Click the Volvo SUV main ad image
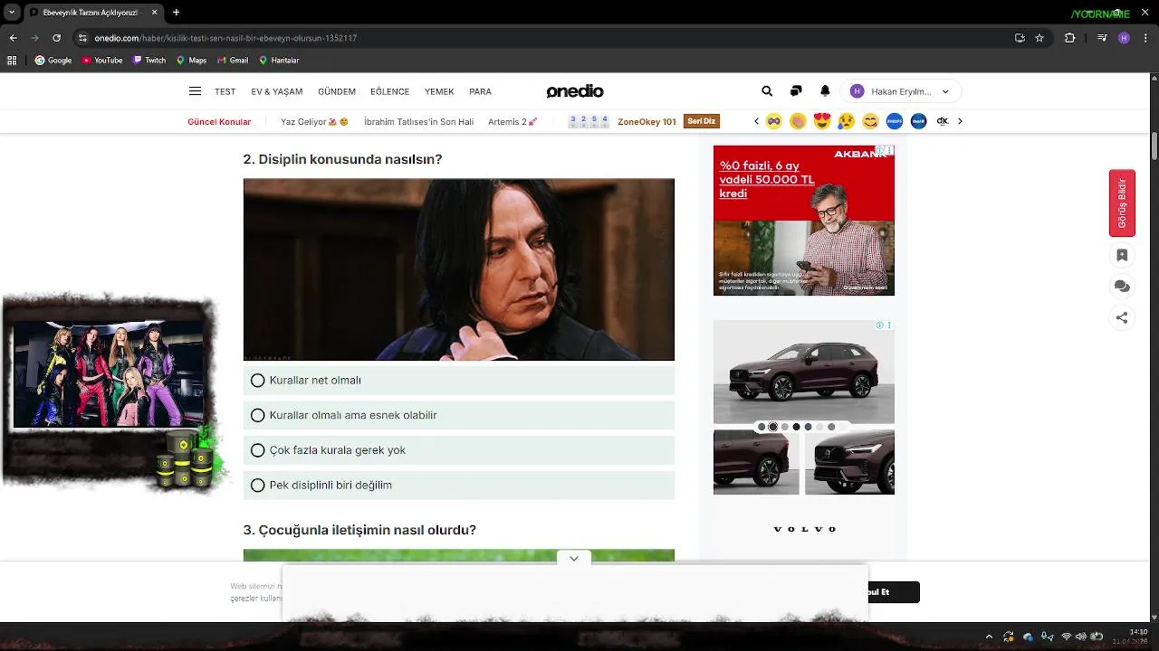This screenshot has height=651, width=1159. [804, 372]
